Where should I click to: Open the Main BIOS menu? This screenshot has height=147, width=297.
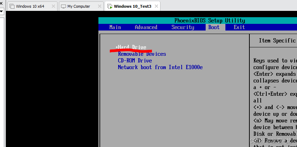click(115, 27)
